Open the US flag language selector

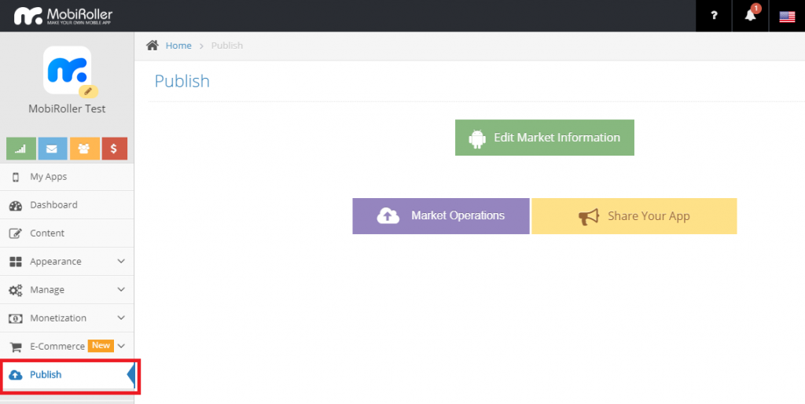(787, 17)
